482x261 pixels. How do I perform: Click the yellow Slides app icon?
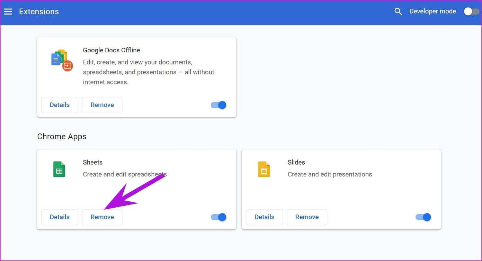point(264,169)
